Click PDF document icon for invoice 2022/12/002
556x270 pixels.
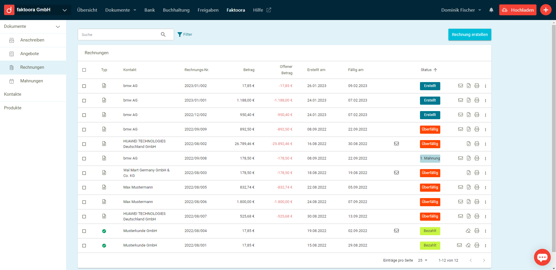468,115
